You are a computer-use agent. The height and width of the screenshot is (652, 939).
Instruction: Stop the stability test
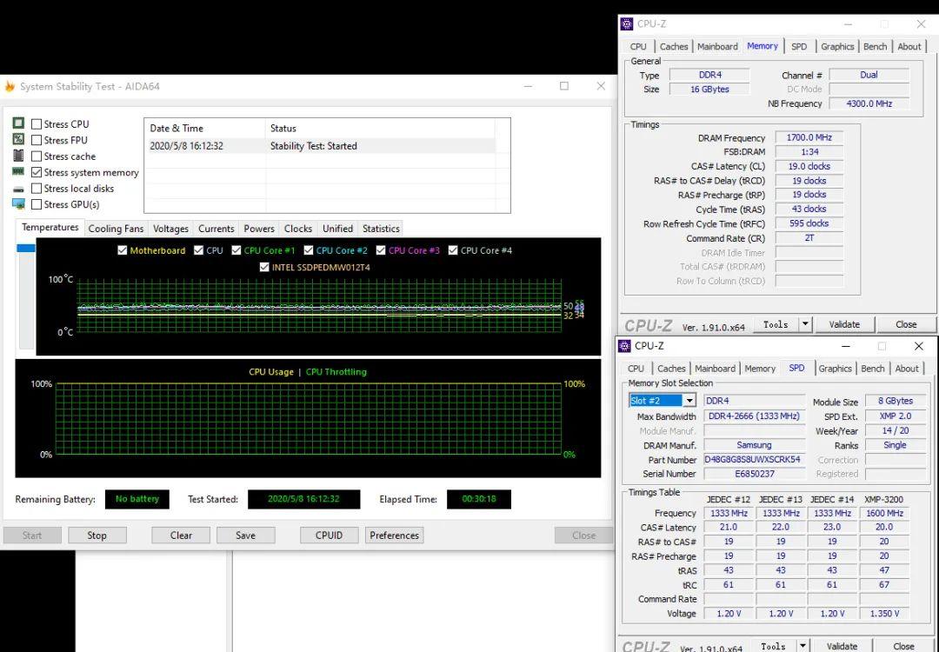coord(97,536)
